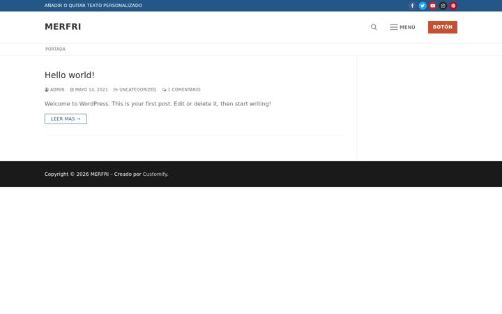502x314 pixels.
Task: Open the Hello world! post title
Action: 70,75
